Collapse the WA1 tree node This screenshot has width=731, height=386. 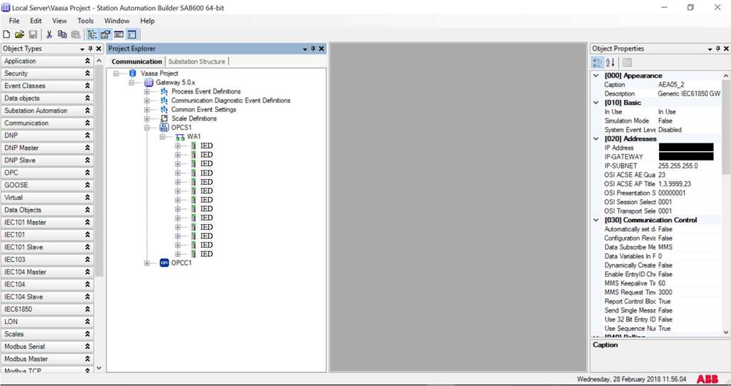(163, 137)
